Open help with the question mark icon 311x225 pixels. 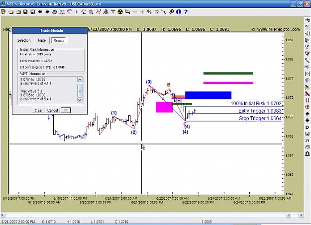pyautogui.click(x=186, y=12)
